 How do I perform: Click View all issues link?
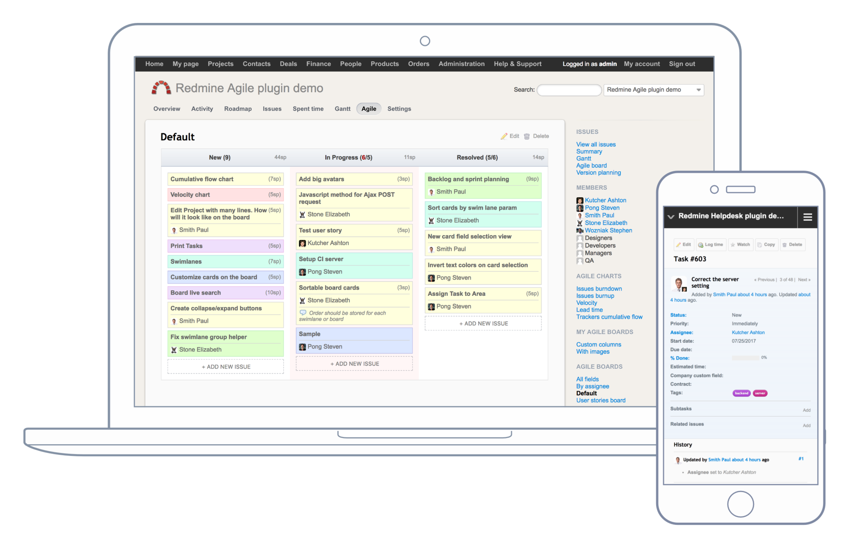[x=596, y=144]
